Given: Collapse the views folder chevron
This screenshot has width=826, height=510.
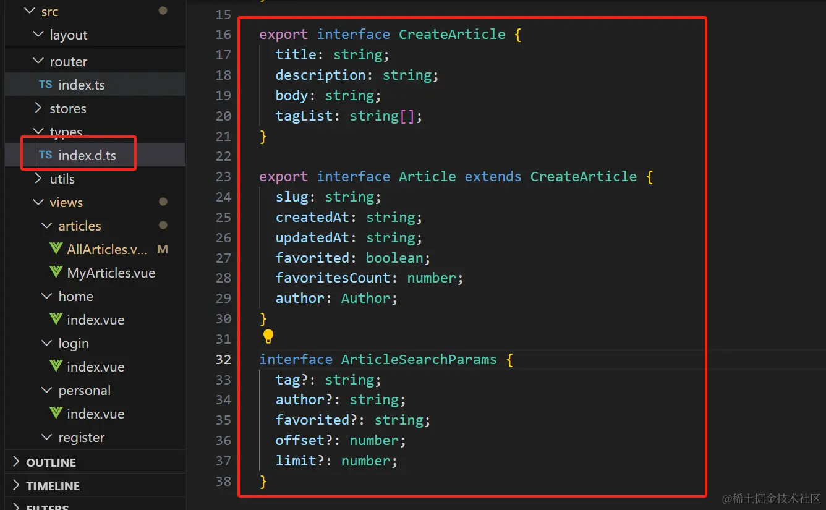Looking at the screenshot, I should 38,202.
